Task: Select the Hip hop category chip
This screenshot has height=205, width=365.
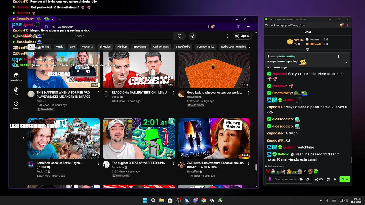Action: click(122, 47)
